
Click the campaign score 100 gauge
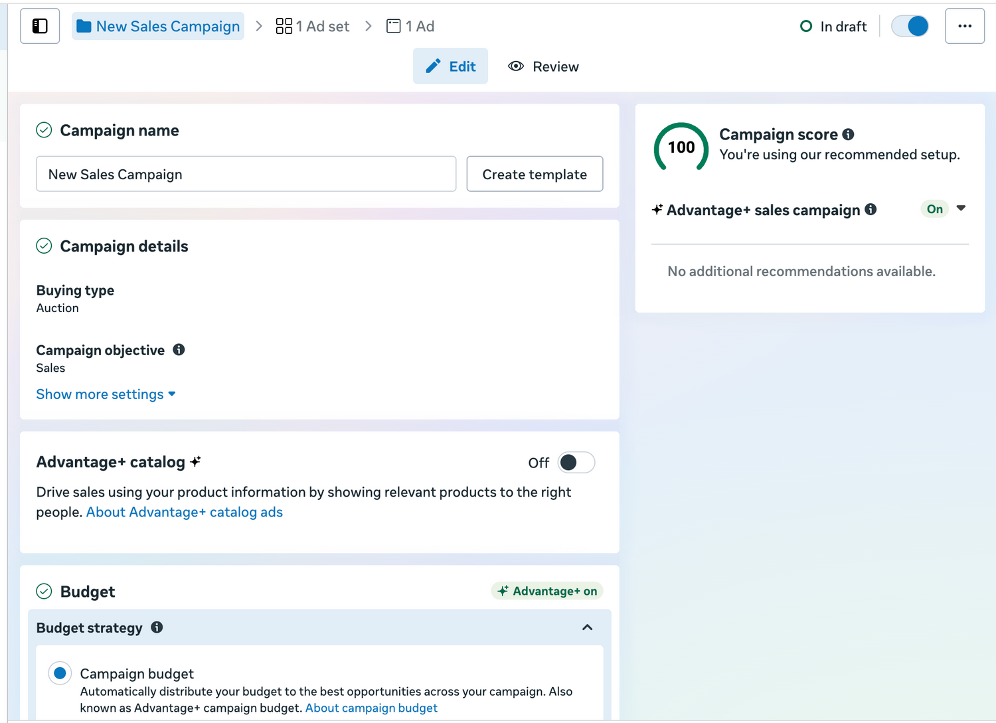coord(681,147)
